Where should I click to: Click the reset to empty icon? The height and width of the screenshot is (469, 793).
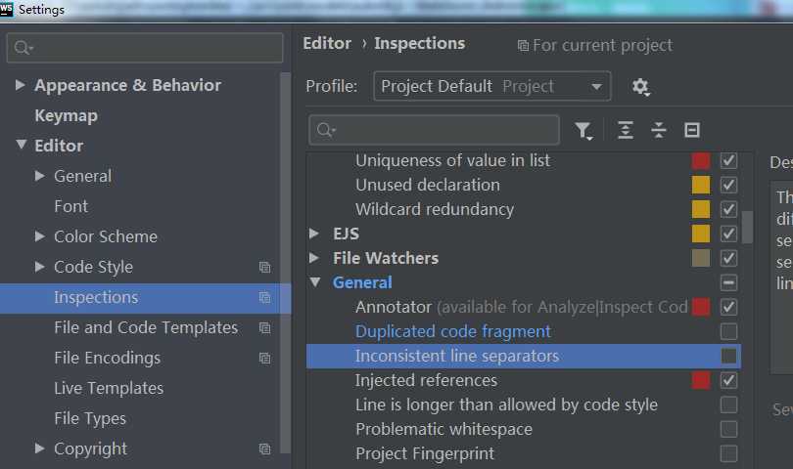[692, 130]
